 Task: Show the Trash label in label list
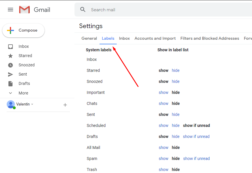point(164,170)
